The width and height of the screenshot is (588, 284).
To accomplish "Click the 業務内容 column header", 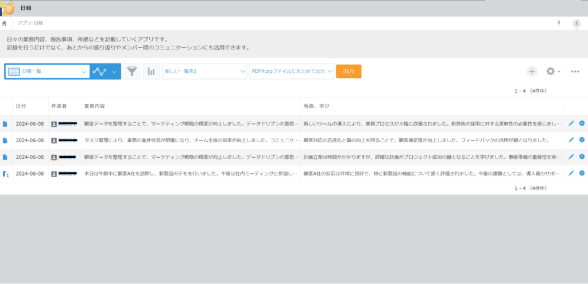I will [x=94, y=107].
